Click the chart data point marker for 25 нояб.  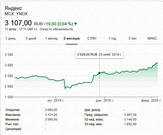tap(99, 73)
